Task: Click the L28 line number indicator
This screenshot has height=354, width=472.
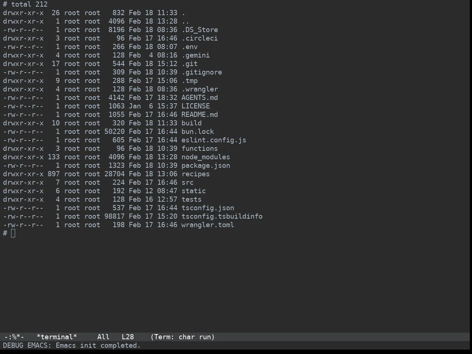Action: point(128,337)
